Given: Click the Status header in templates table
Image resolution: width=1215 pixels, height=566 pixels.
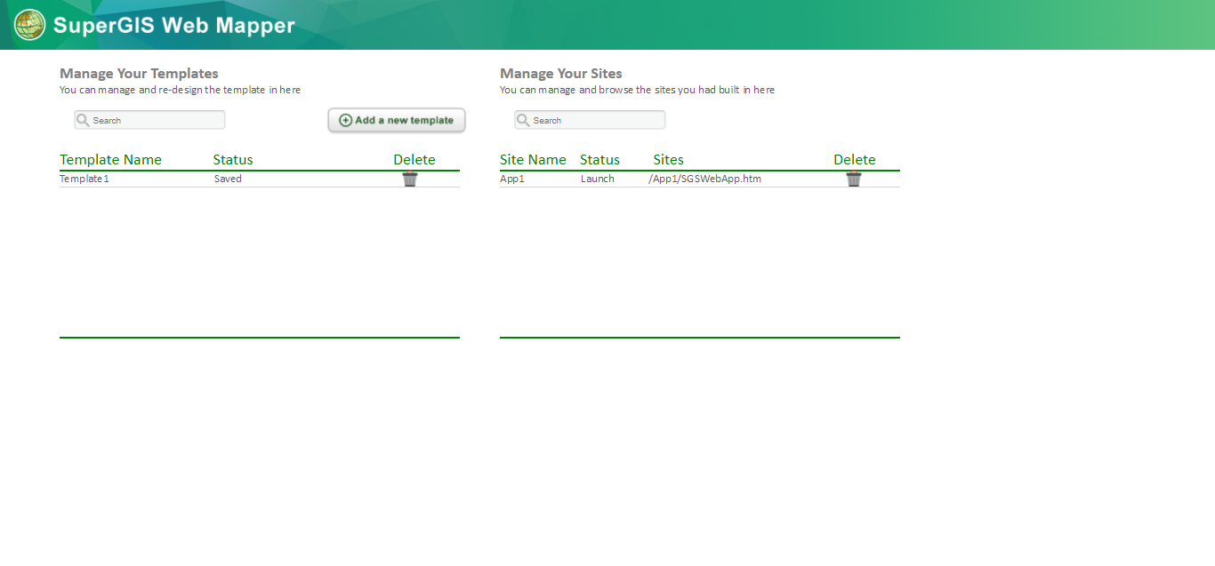Looking at the screenshot, I should 233,160.
